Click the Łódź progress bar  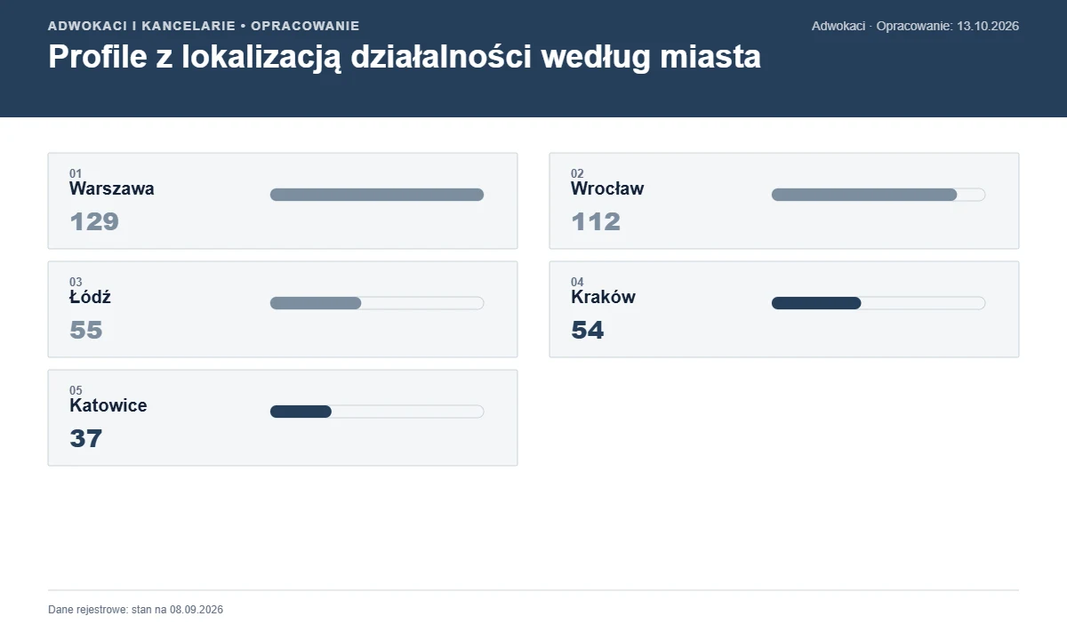coord(377,303)
